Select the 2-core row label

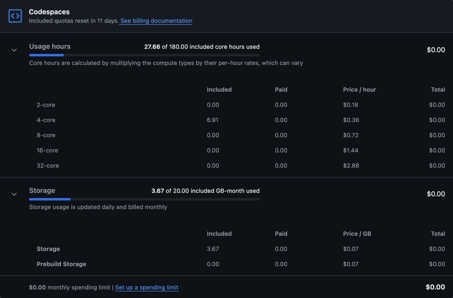click(x=46, y=105)
